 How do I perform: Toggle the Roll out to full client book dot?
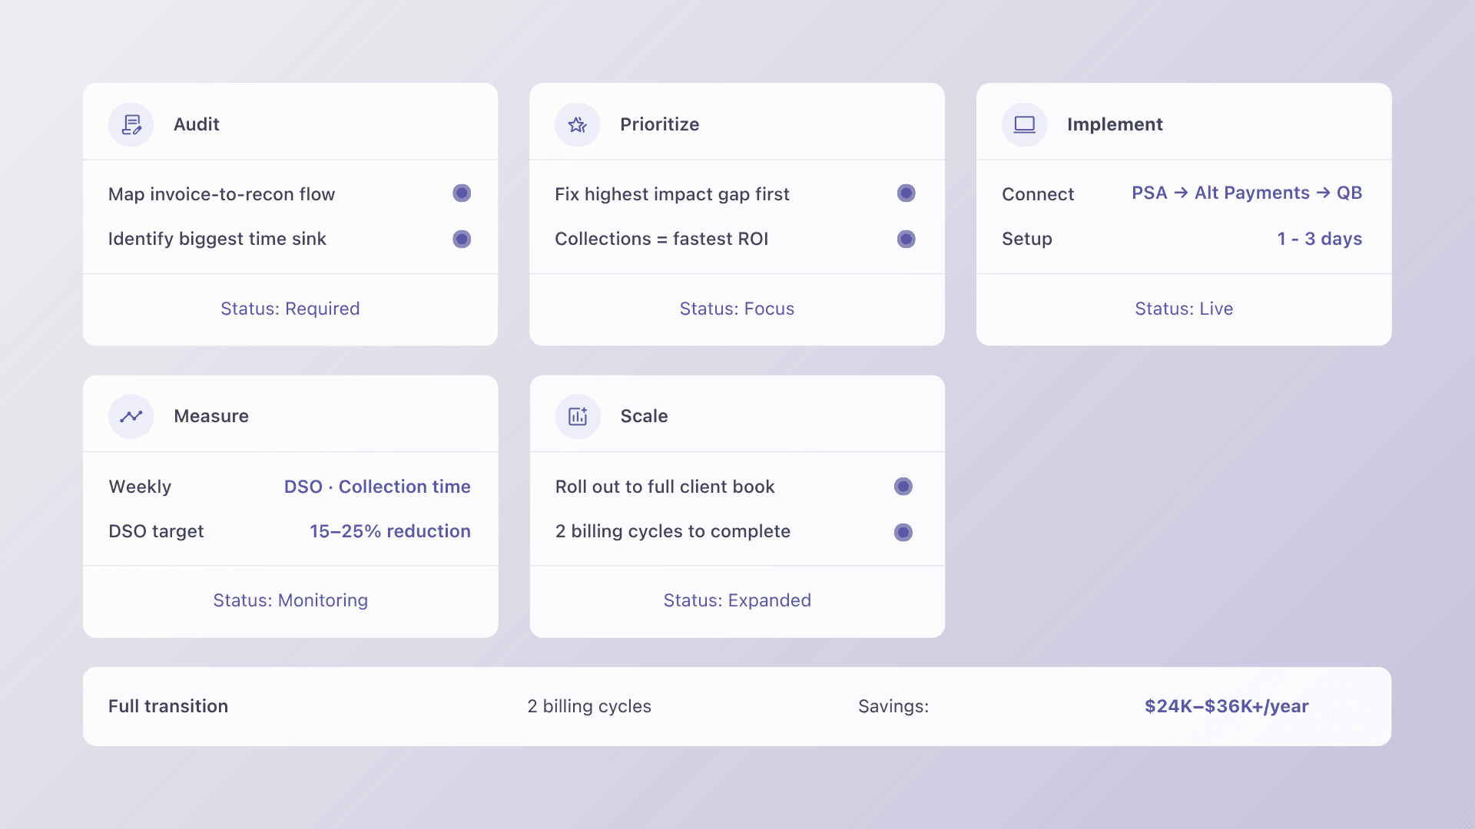903,486
